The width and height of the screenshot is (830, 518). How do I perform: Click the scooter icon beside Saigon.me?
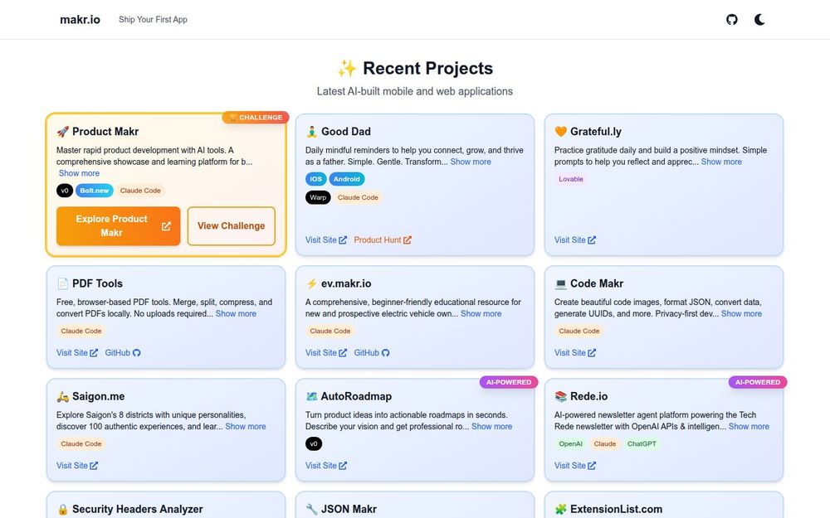click(x=63, y=396)
